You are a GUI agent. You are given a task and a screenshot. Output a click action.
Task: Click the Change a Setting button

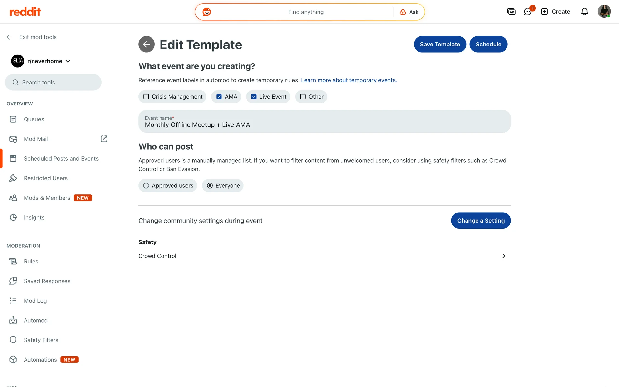pos(481,221)
